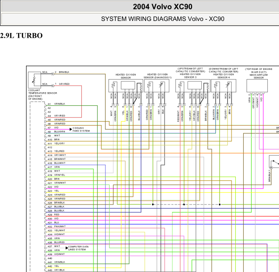Image resolution: width=279 pixels, height=272 pixels.
Task: Click pin A13 YEL/RED label
Action: point(56,151)
